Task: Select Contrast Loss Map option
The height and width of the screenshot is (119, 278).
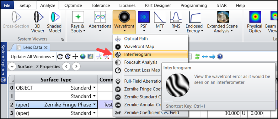Action: pos(142,70)
